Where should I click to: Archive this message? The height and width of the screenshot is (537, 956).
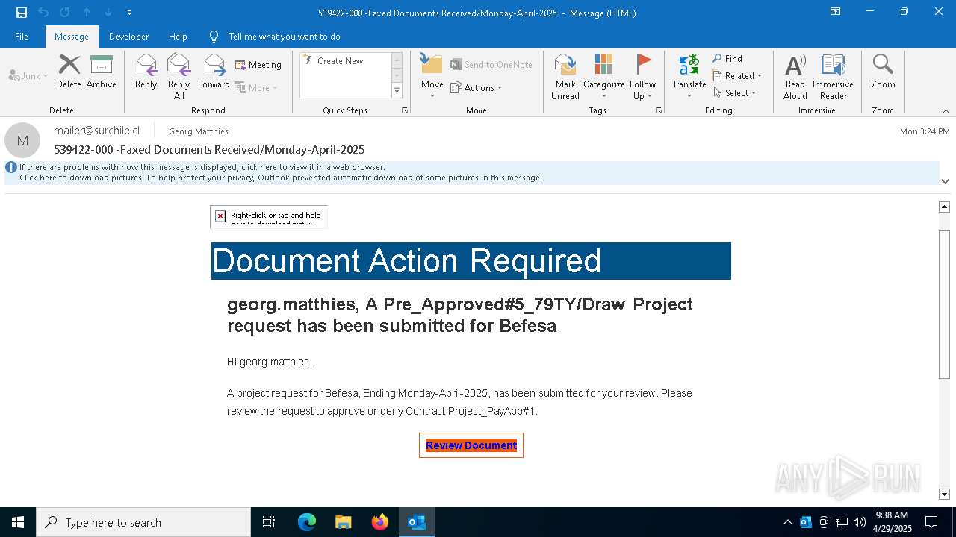102,72
